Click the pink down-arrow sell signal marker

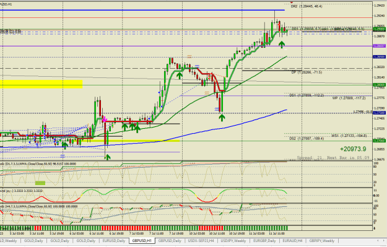tap(105, 119)
